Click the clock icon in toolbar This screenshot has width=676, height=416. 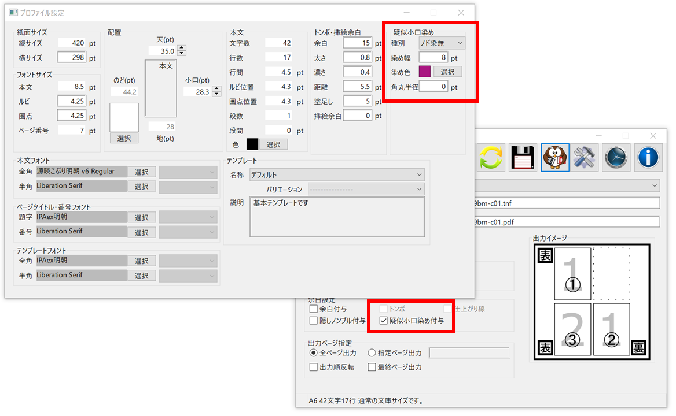pyautogui.click(x=616, y=158)
